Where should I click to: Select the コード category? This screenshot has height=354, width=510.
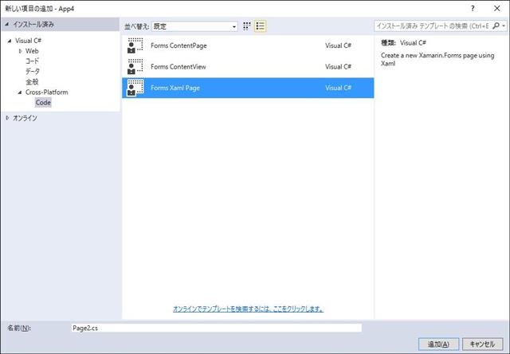pyautogui.click(x=32, y=61)
